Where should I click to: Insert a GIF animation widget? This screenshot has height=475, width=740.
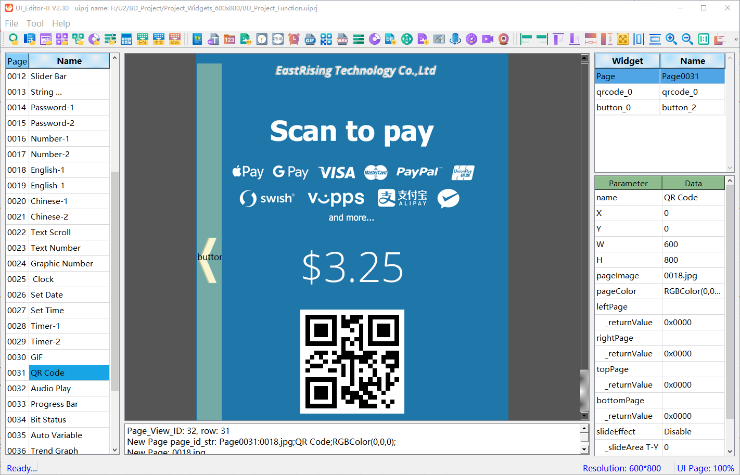310,39
